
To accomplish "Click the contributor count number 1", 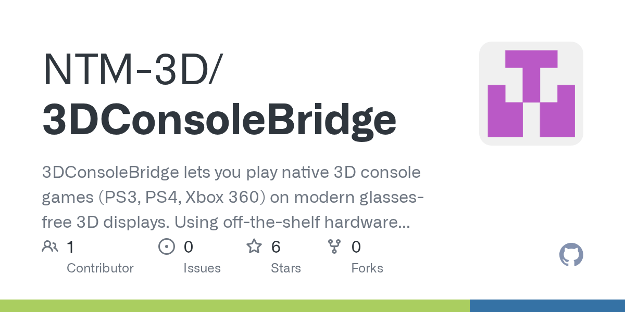I will coord(70,247).
